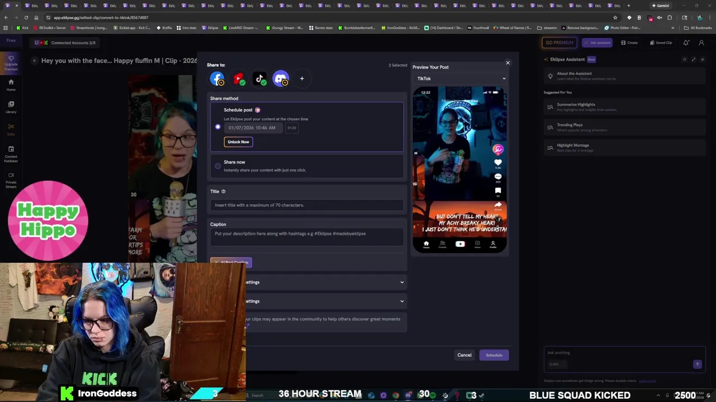Click the comment icon in TikTok preview
This screenshot has height=402, width=716.
point(498,176)
